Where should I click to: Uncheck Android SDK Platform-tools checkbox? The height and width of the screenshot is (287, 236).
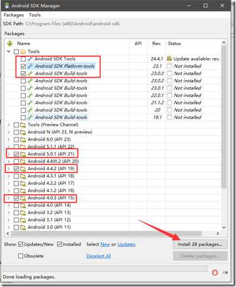click(23, 66)
